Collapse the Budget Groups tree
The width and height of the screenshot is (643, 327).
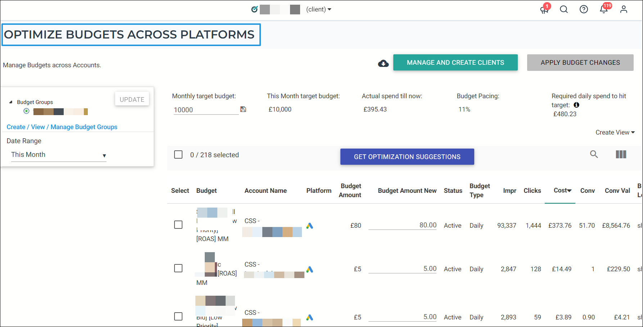click(11, 102)
